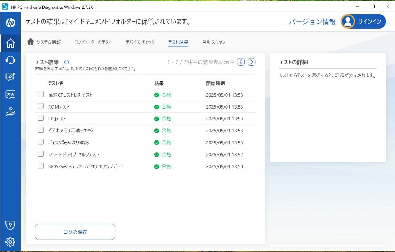Open the 自動スキャン tab
The height and width of the screenshot is (252, 395).
click(213, 42)
